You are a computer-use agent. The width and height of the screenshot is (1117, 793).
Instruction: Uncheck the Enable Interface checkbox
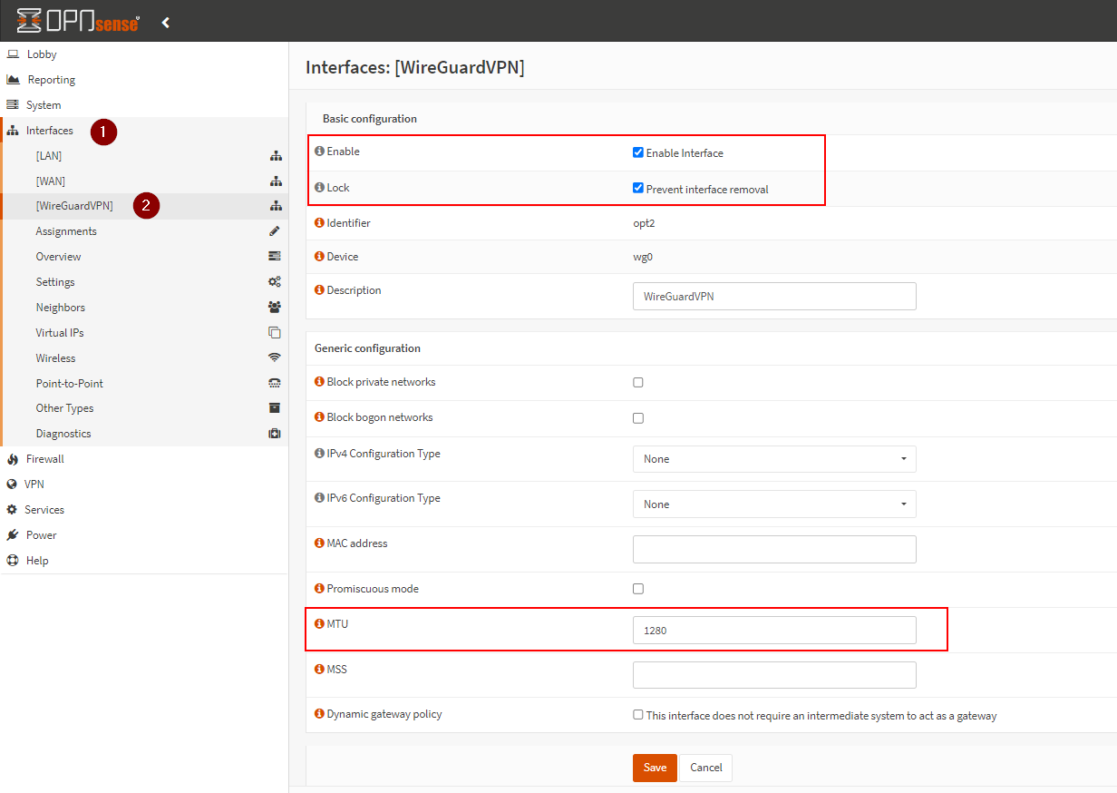[638, 152]
